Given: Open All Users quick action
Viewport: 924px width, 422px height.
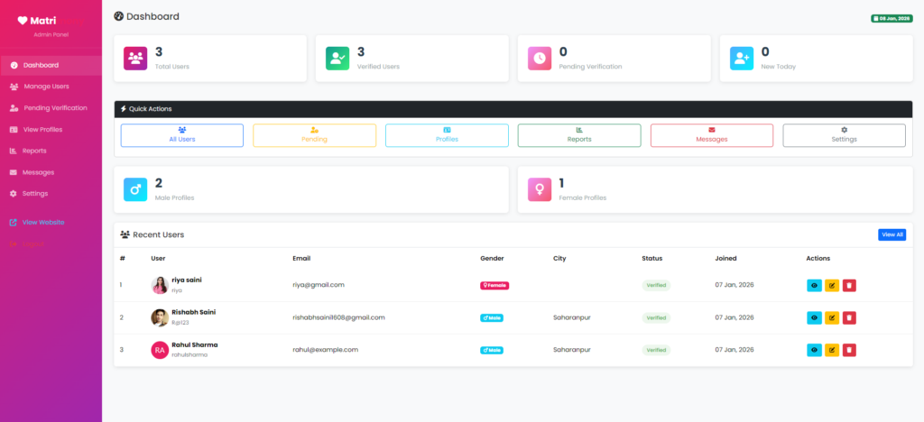Looking at the screenshot, I should (x=182, y=135).
